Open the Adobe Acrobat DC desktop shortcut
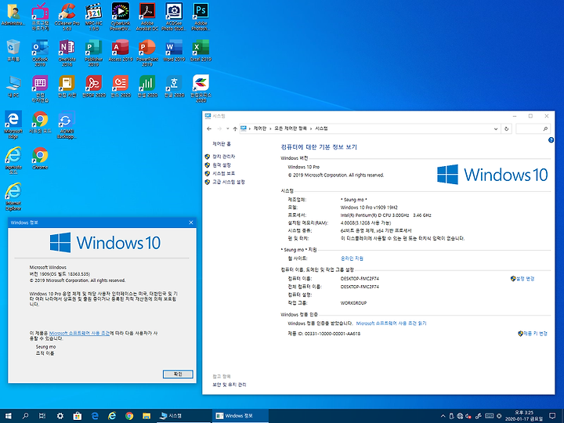 (x=147, y=16)
